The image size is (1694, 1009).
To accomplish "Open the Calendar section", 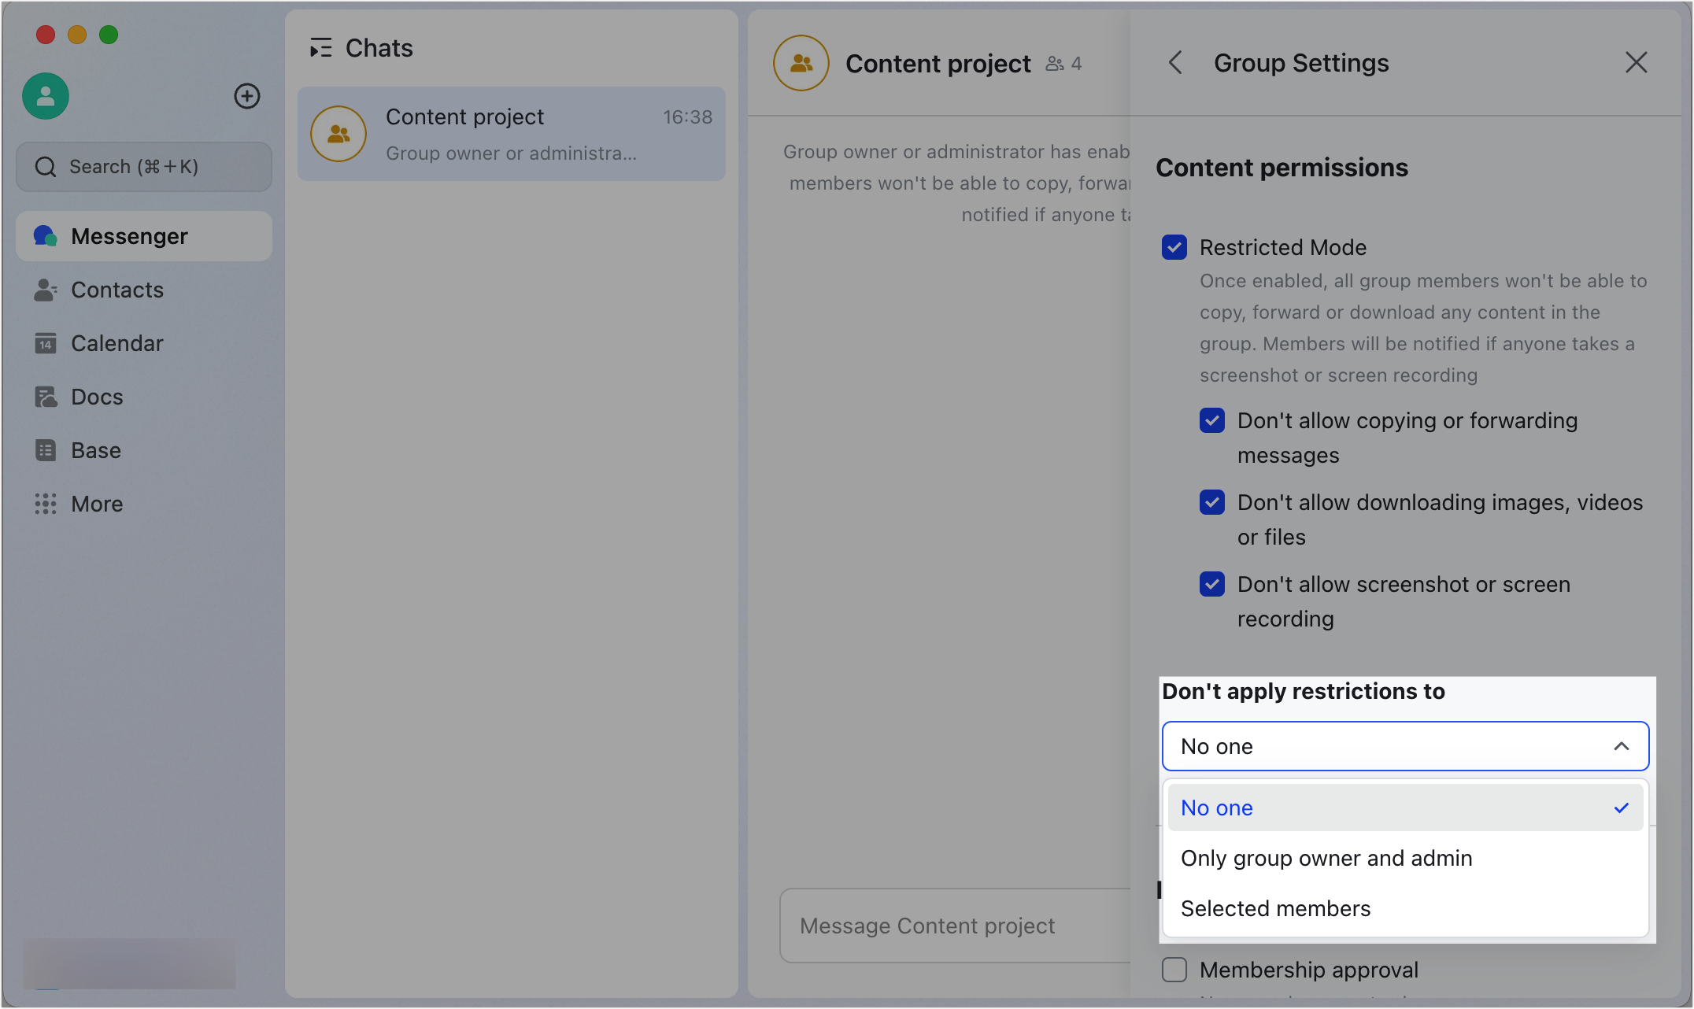I will (117, 343).
